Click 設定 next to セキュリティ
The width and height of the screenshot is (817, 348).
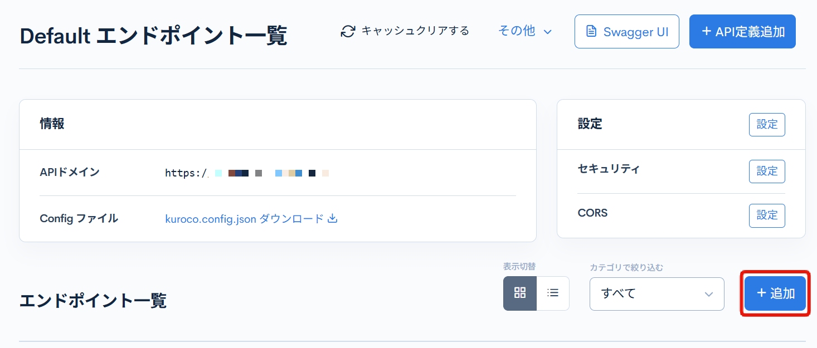click(767, 171)
